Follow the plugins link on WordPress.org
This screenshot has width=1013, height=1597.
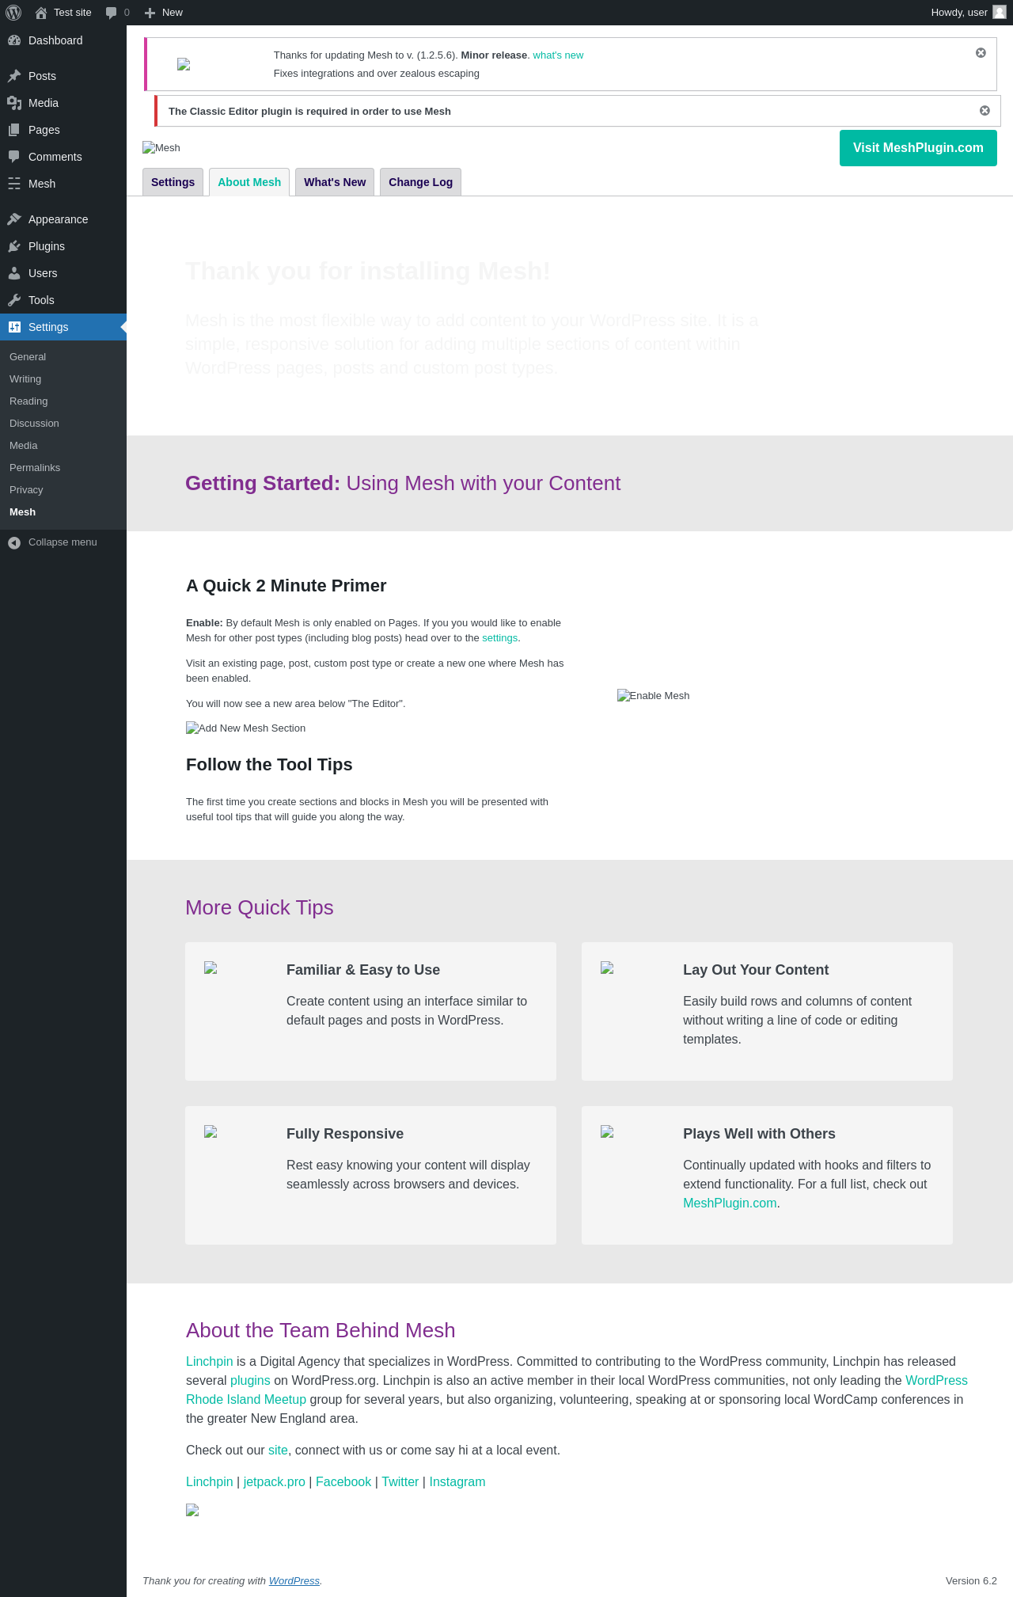click(250, 1381)
